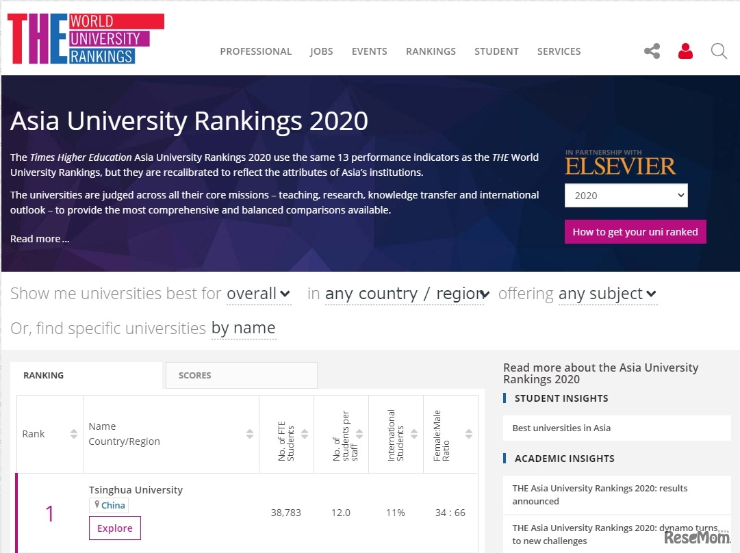
Task: Sort by Name Country/Region arrows
Action: click(x=250, y=434)
